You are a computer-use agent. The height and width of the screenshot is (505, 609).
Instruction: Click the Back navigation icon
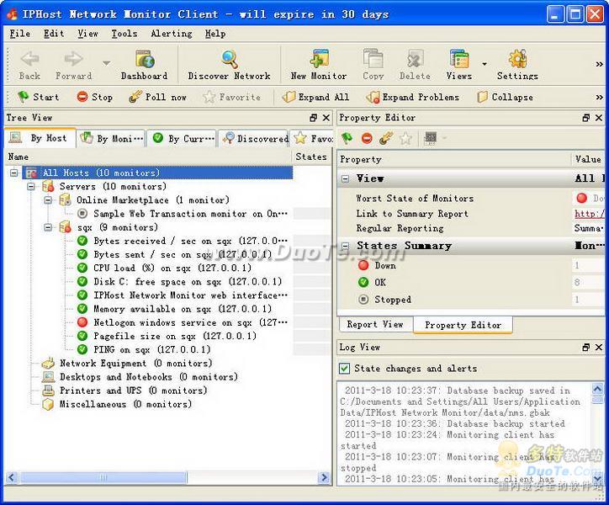29,65
